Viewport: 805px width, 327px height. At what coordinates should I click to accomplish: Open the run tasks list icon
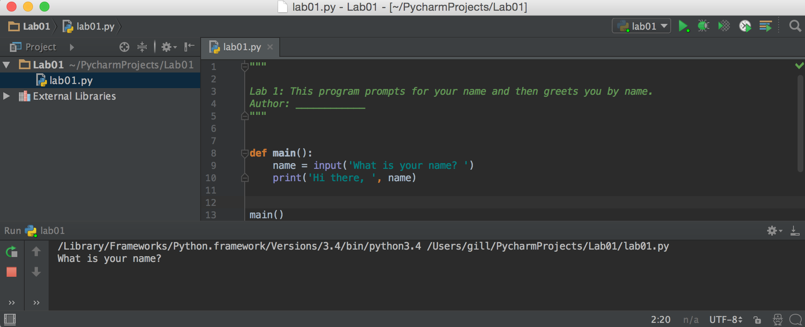tap(765, 26)
